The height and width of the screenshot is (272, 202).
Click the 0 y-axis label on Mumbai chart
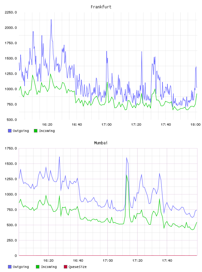(16, 256)
